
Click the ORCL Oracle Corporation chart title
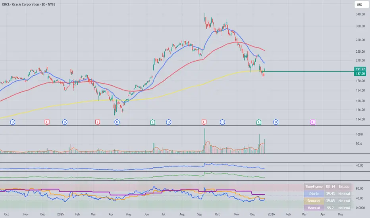[29, 4]
